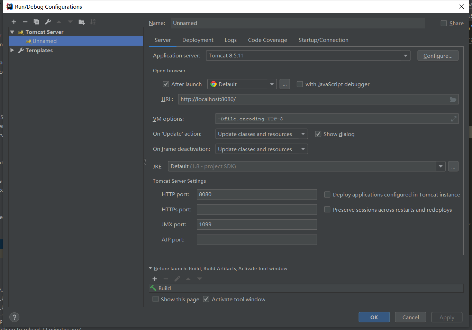Move before launch task down arrow

[x=200, y=279]
